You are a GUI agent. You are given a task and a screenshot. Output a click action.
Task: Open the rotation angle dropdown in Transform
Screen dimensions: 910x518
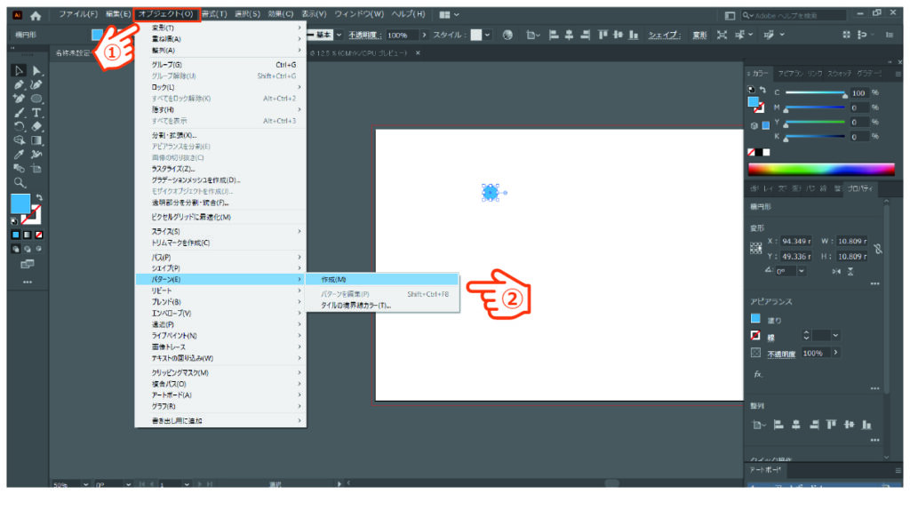point(802,272)
